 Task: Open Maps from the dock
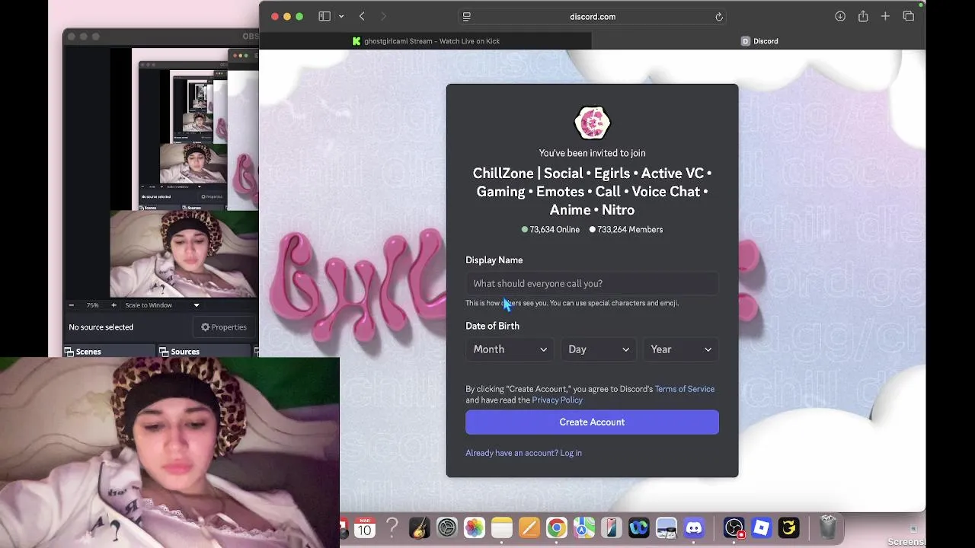(584, 527)
